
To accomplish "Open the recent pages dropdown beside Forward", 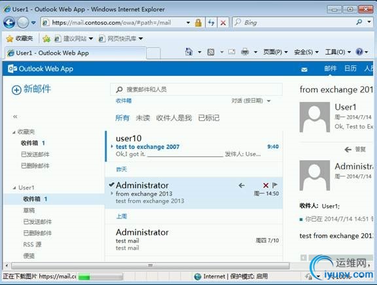I will point(33,23).
